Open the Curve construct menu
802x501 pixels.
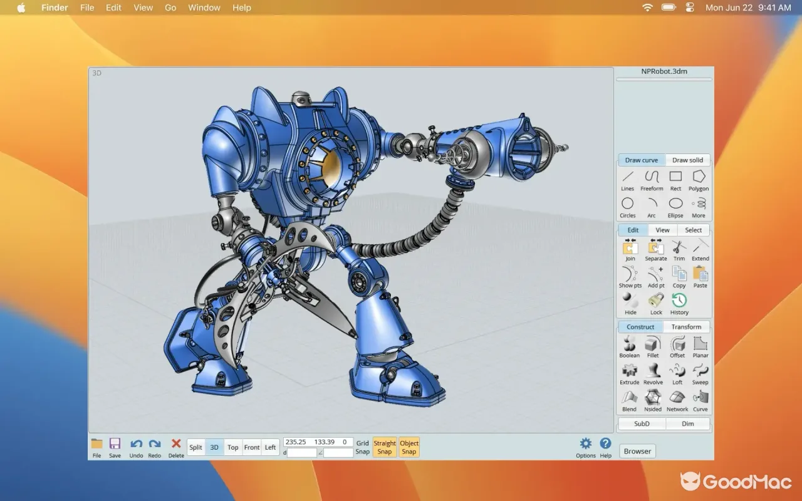pyautogui.click(x=700, y=401)
